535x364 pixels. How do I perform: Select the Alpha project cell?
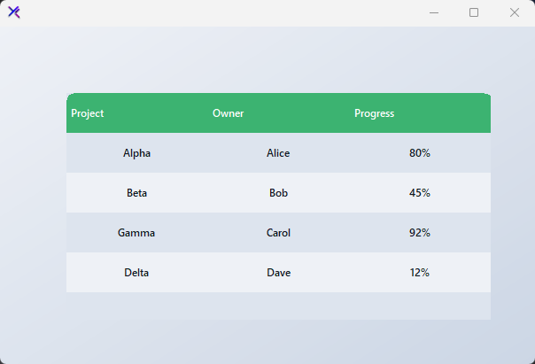(x=136, y=153)
